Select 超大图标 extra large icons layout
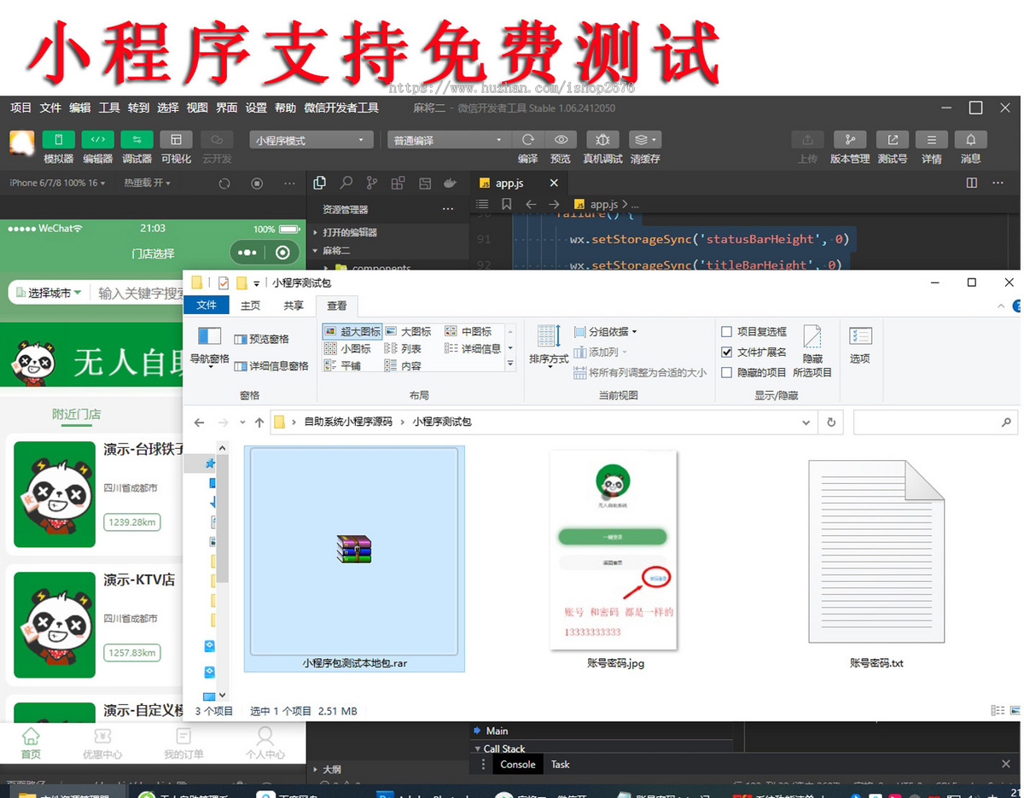The image size is (1024, 798). pos(352,331)
